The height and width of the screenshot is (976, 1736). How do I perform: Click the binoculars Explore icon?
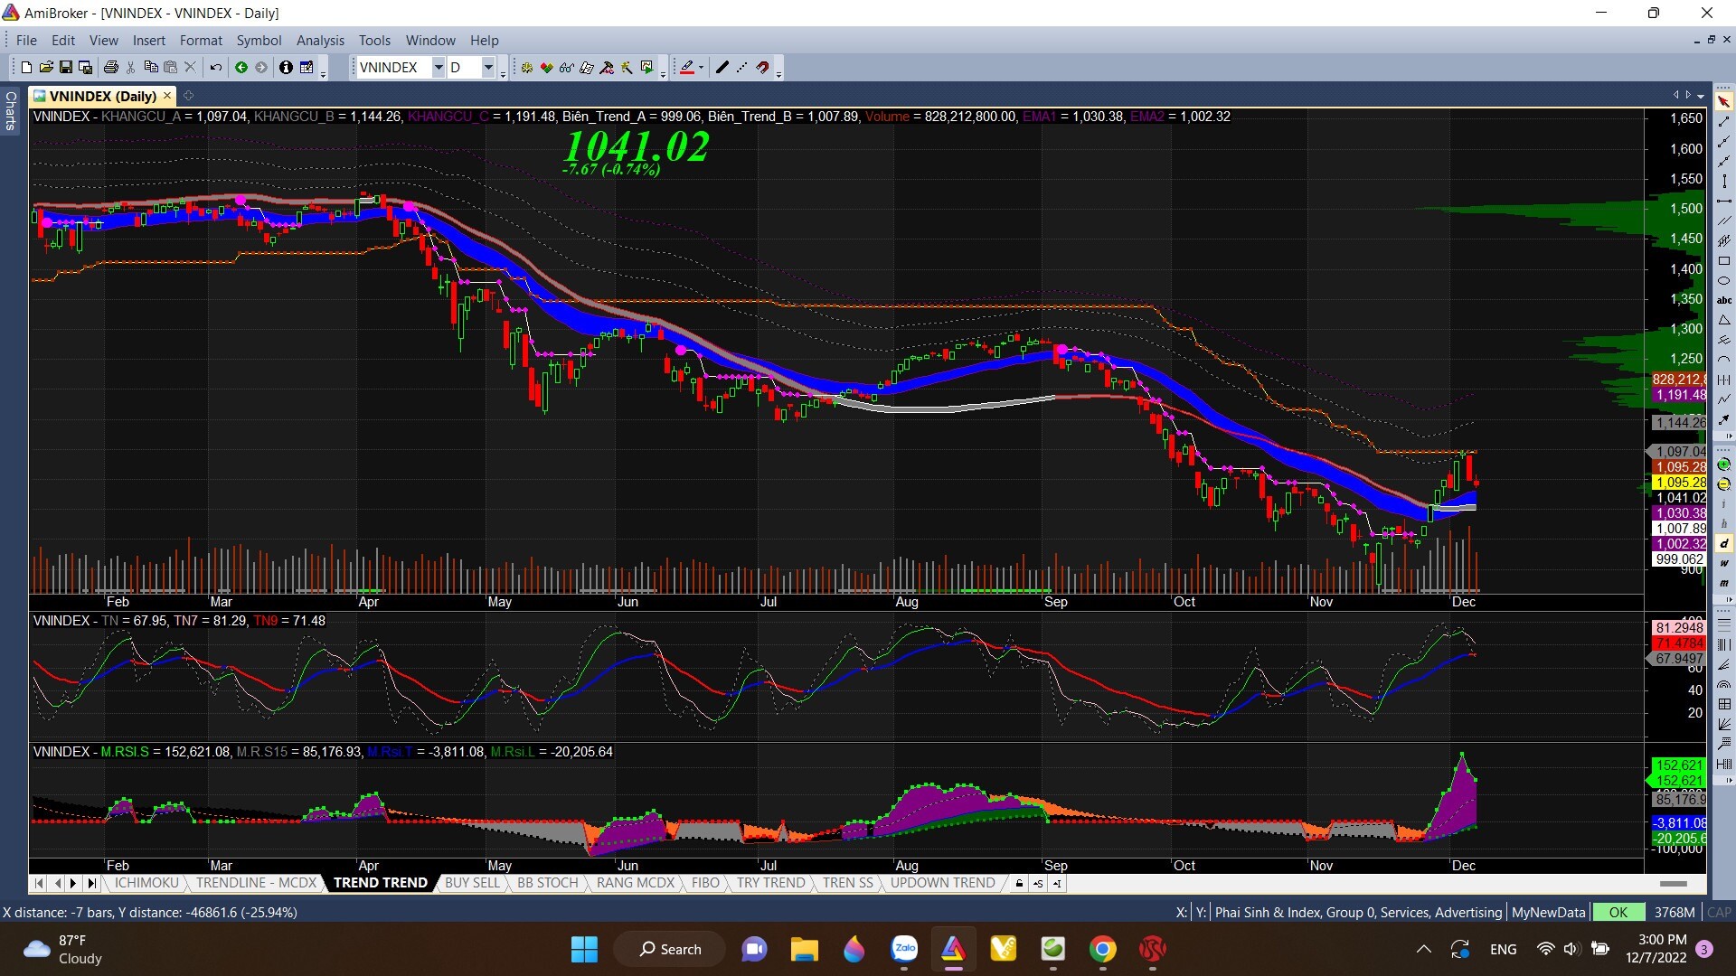pyautogui.click(x=567, y=68)
